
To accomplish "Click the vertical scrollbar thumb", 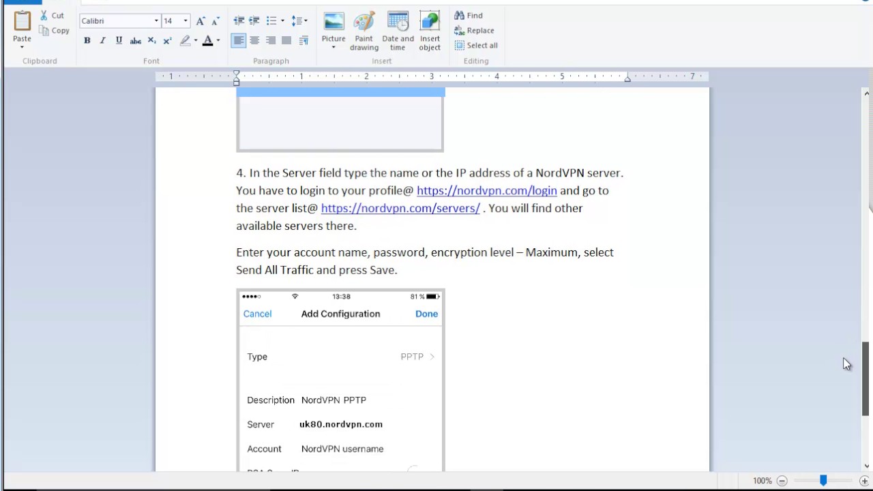I will (866, 378).
